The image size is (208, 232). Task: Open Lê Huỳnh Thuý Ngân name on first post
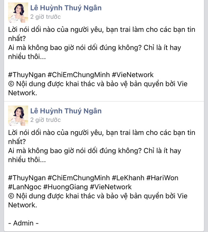click(66, 8)
